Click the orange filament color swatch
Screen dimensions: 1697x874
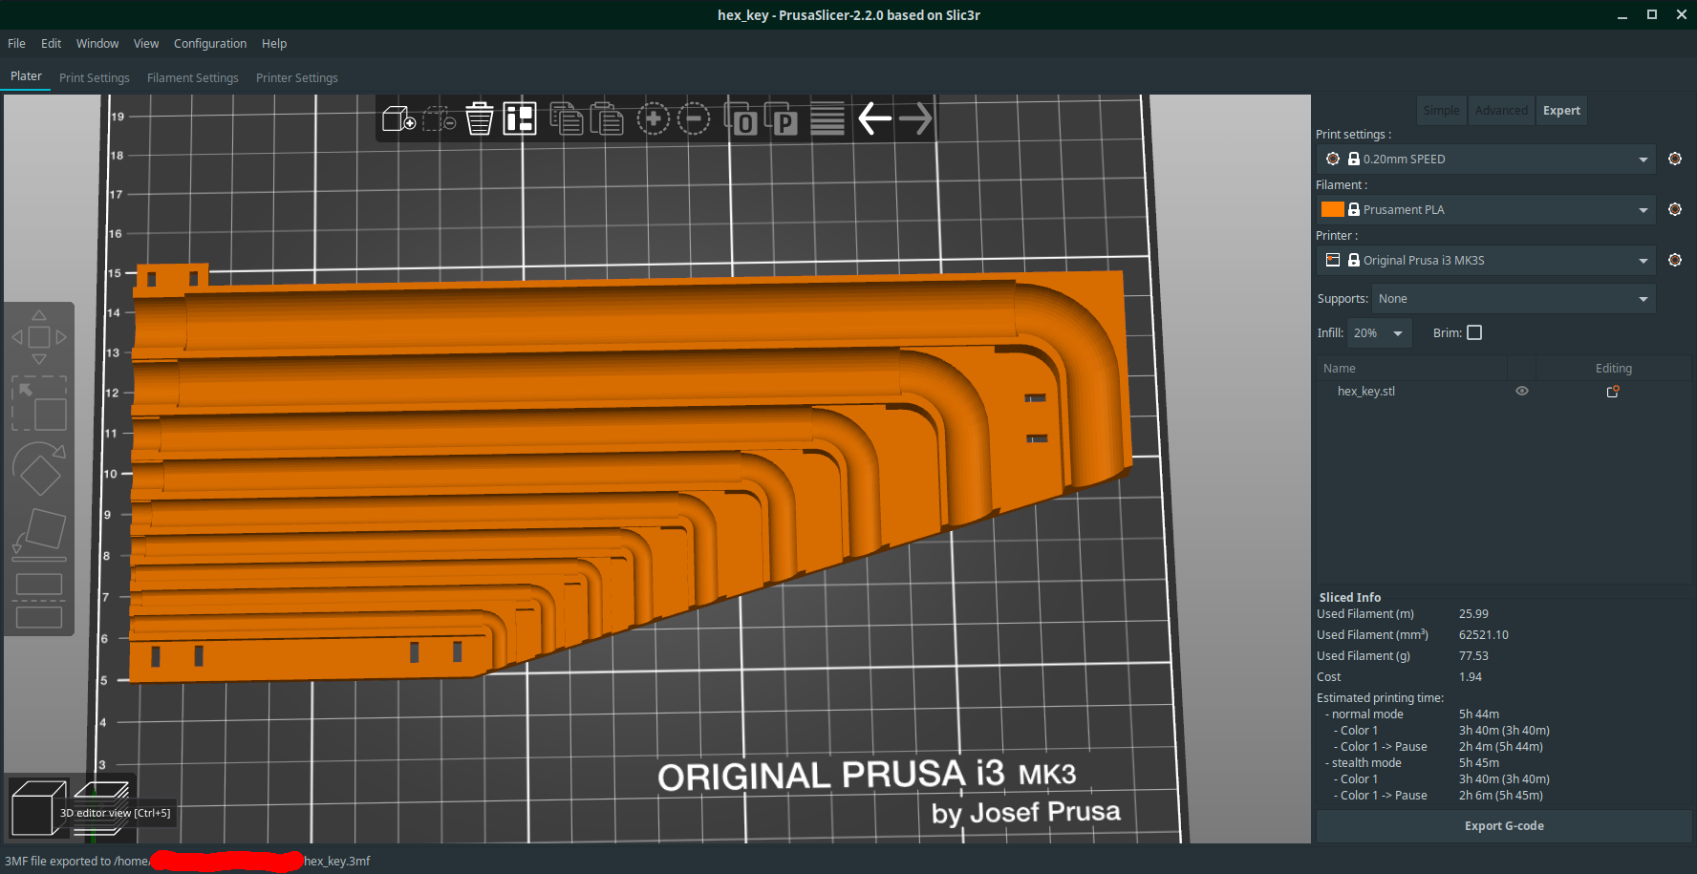point(1332,210)
